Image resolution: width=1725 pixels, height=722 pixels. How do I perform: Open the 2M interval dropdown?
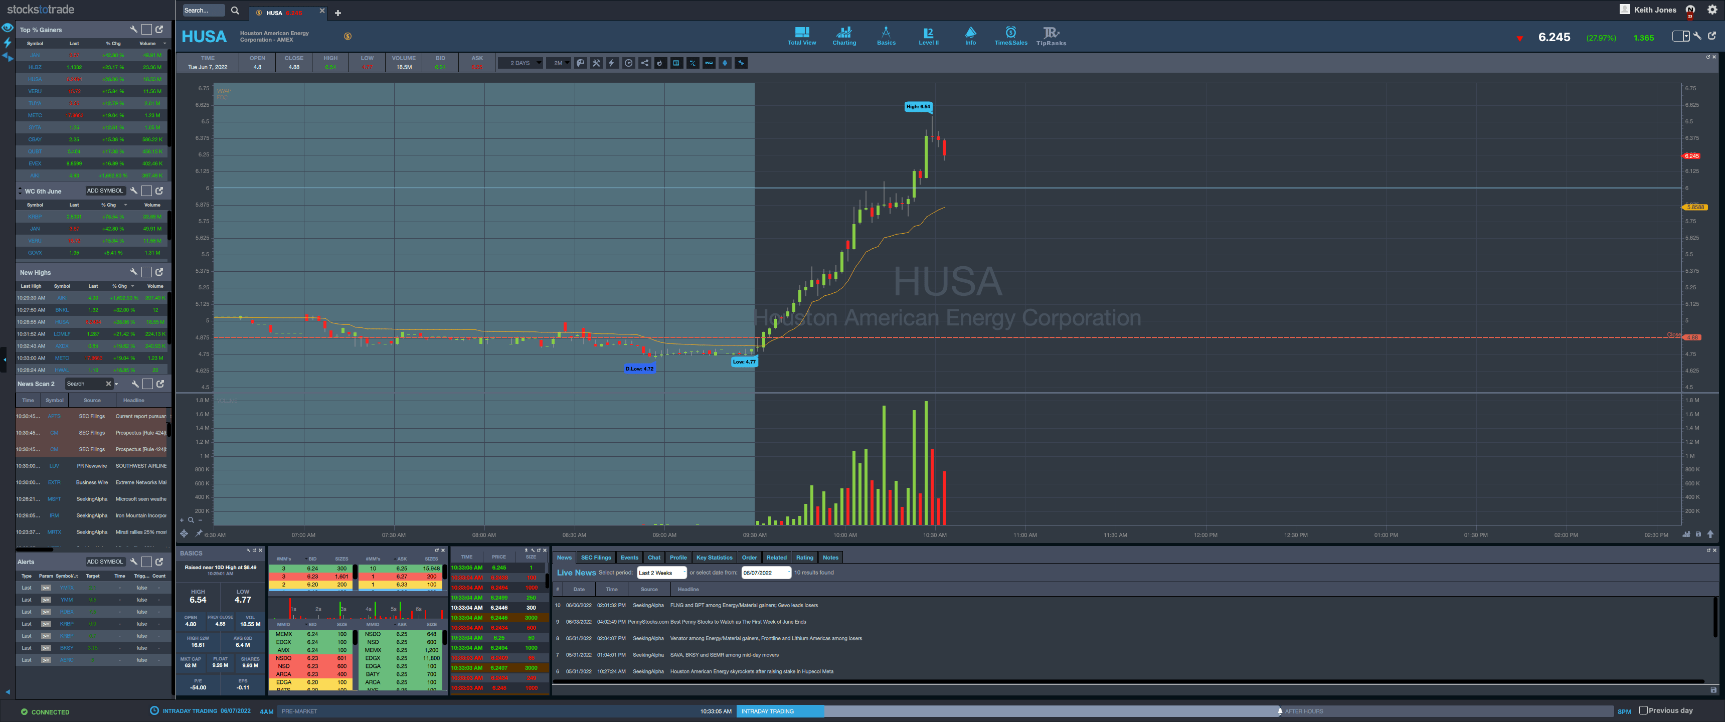(x=558, y=63)
